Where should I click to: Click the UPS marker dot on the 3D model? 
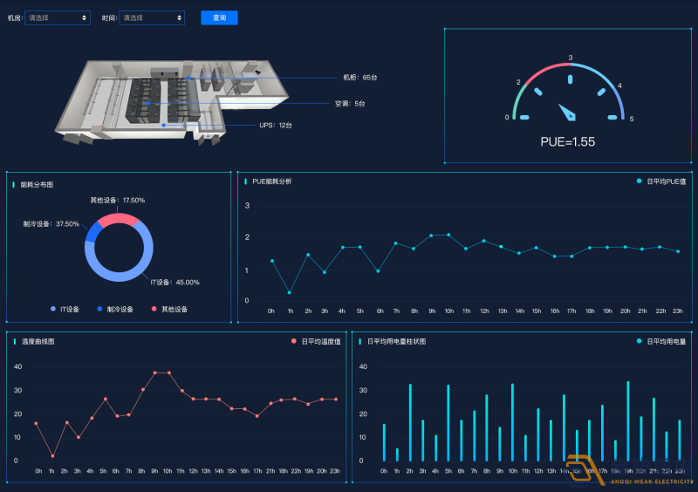tap(164, 125)
